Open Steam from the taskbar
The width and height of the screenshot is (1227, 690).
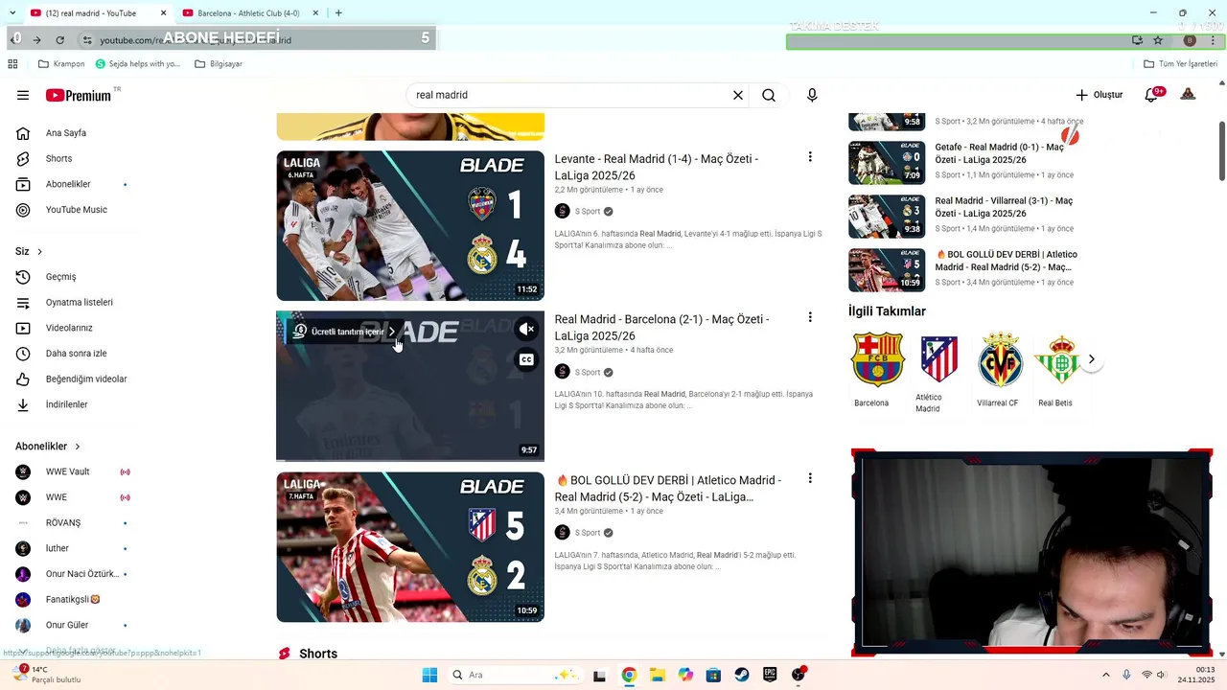pyautogui.click(x=741, y=675)
